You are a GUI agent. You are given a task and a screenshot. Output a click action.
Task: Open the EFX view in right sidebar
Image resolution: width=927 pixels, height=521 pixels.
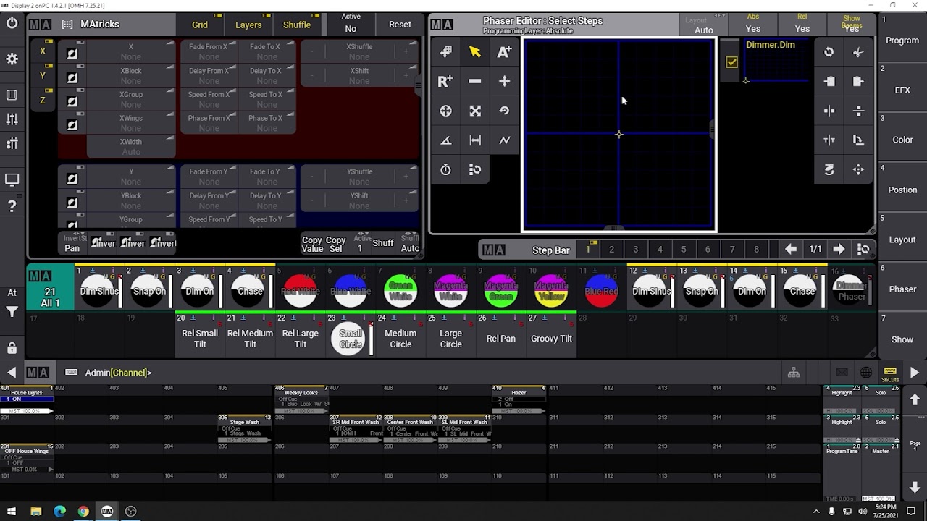click(902, 90)
